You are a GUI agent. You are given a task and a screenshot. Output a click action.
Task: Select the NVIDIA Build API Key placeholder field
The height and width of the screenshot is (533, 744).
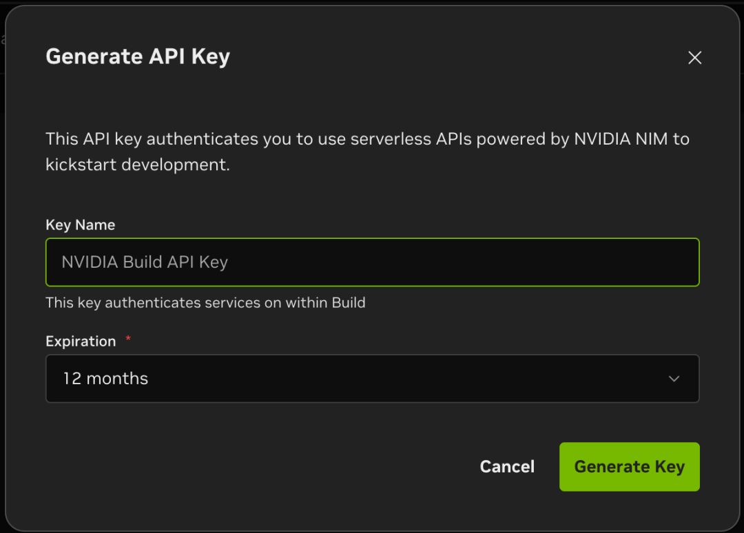point(372,262)
